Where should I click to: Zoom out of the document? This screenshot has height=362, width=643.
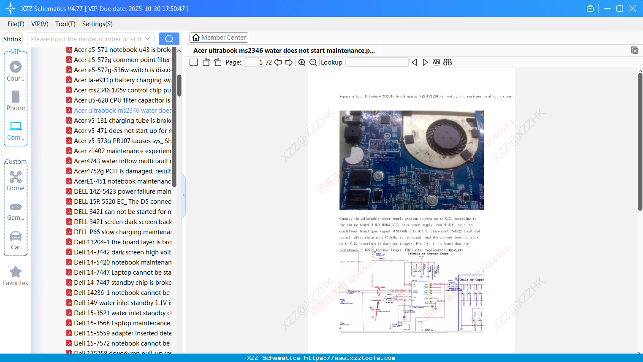[x=313, y=62]
